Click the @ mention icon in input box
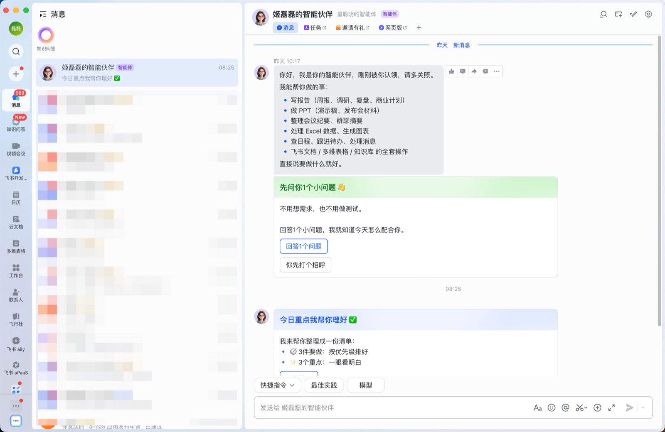This screenshot has height=432, width=665. [565, 408]
